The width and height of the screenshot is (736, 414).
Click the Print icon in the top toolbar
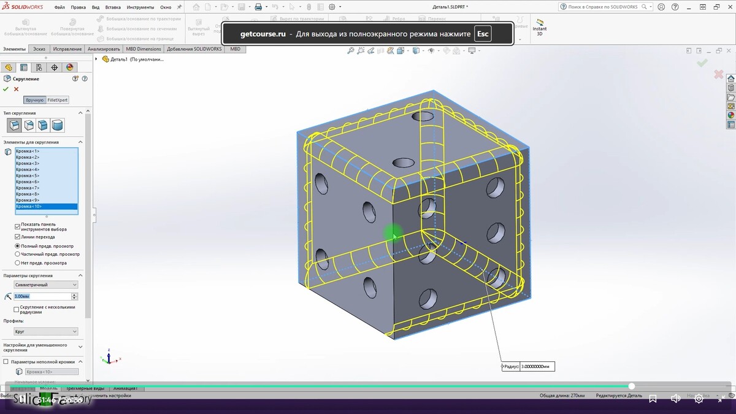(x=258, y=7)
